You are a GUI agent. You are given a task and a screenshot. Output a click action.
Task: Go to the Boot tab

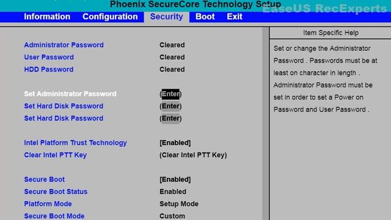[x=205, y=16]
